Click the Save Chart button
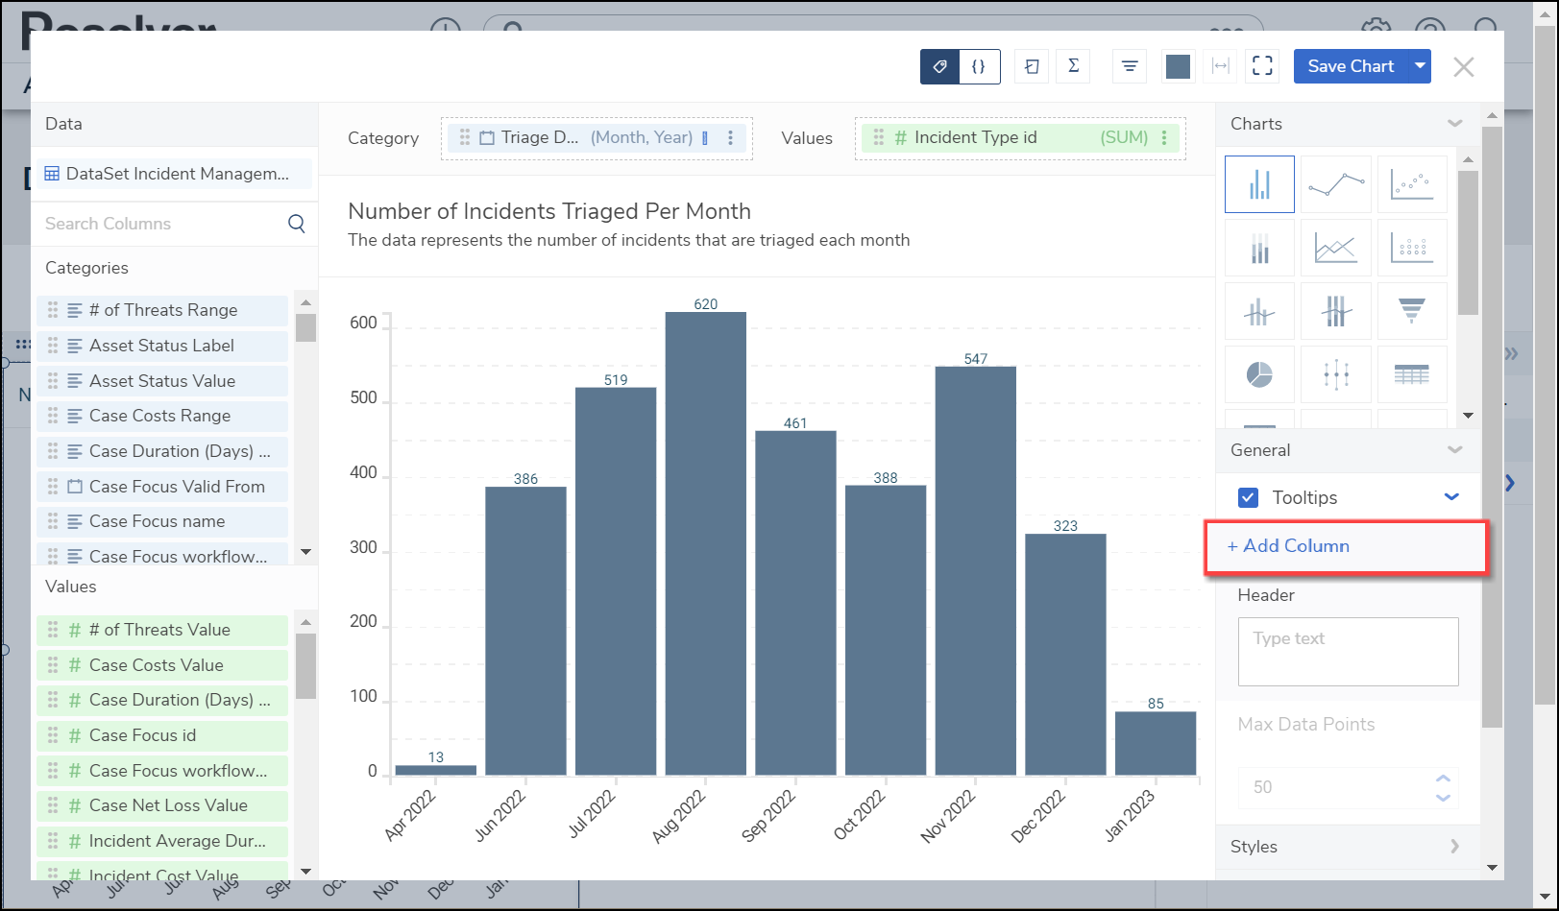The width and height of the screenshot is (1559, 911). click(x=1350, y=66)
